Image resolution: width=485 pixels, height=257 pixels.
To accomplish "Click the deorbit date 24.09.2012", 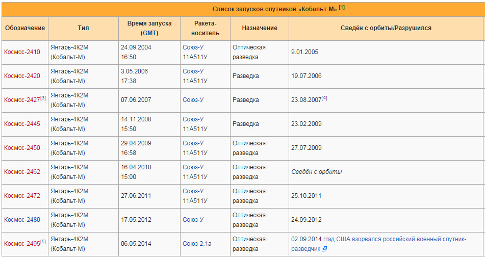I will coord(306,220).
